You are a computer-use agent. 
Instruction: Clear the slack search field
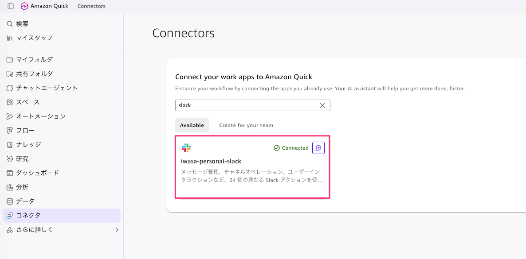(x=322, y=105)
